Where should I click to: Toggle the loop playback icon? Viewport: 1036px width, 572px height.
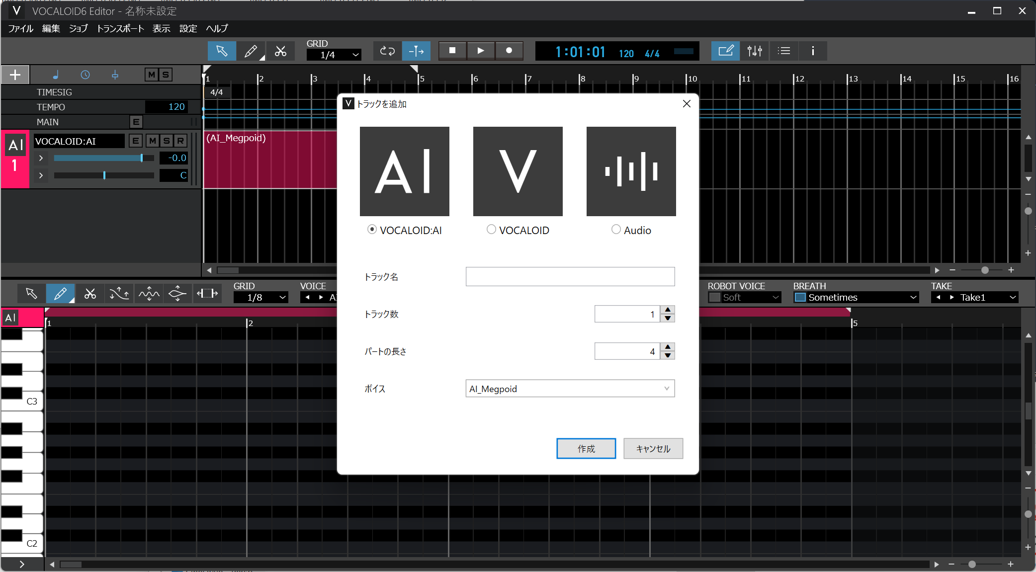tap(387, 51)
